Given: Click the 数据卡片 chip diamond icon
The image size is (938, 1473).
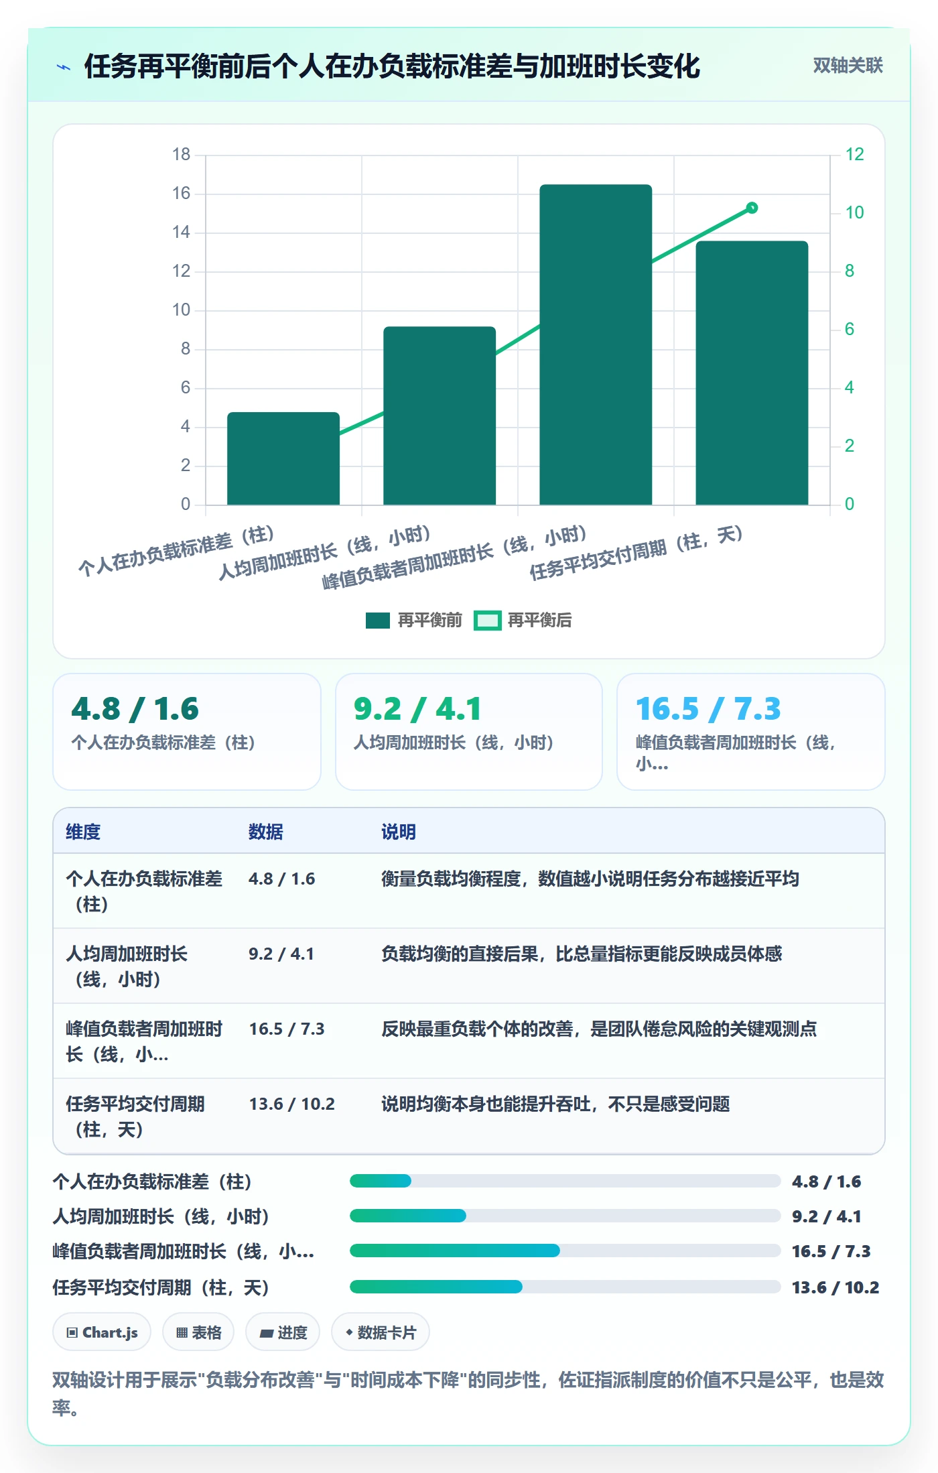Looking at the screenshot, I should pyautogui.click(x=349, y=1332).
